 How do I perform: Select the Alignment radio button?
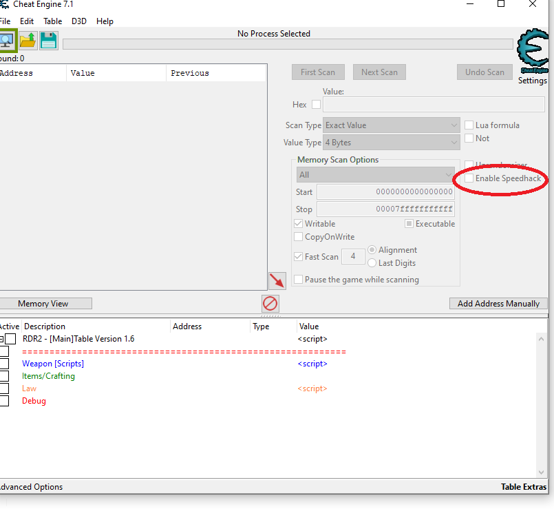[372, 250]
